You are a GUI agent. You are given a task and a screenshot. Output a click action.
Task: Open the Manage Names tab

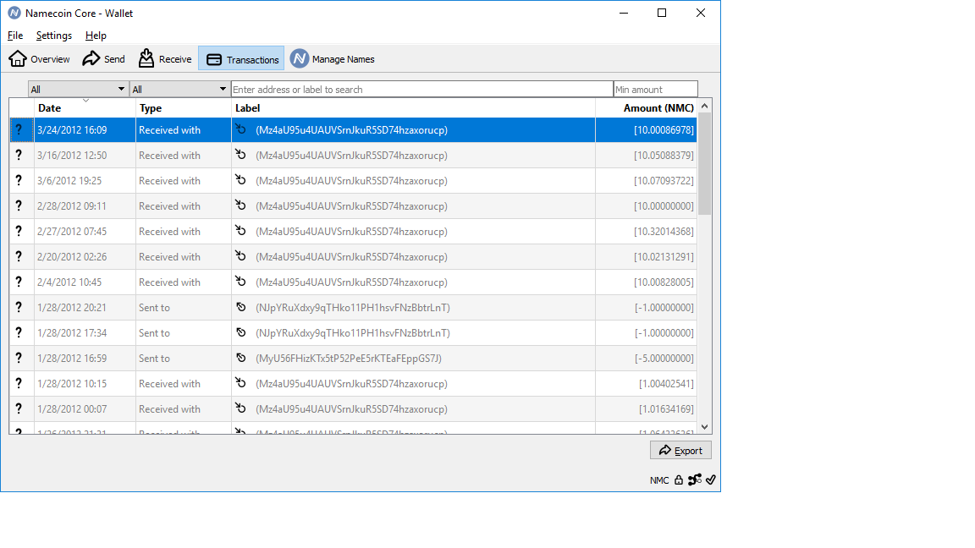point(333,59)
